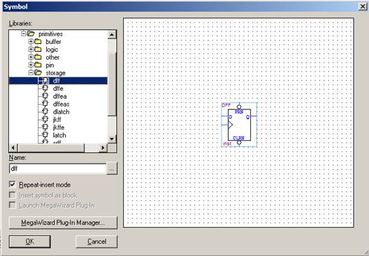Open the pin folder item
The width and height of the screenshot is (369, 256).
[x=50, y=65]
